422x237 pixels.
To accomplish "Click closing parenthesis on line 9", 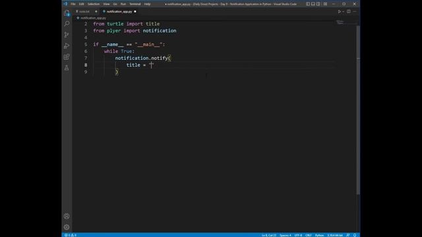I will pyautogui.click(x=117, y=72).
